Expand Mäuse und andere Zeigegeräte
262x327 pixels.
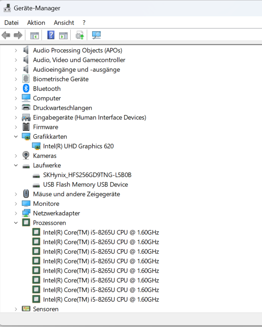coord(16,194)
